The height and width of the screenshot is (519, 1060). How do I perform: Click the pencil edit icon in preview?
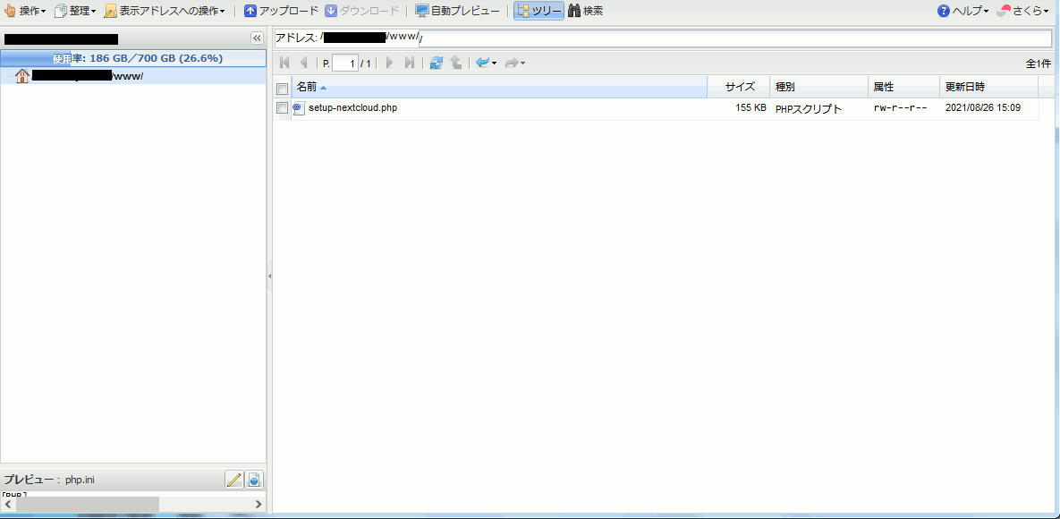234,480
